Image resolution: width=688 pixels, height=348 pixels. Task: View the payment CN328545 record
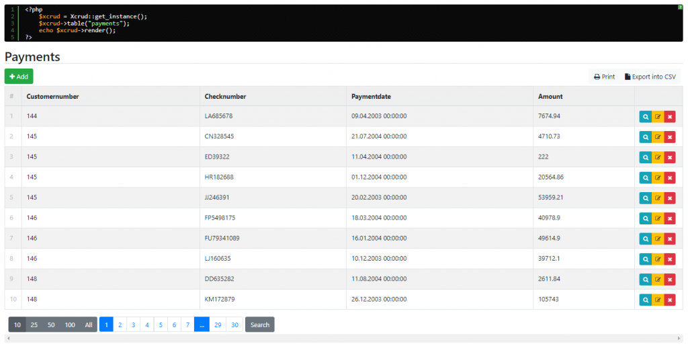click(x=646, y=137)
